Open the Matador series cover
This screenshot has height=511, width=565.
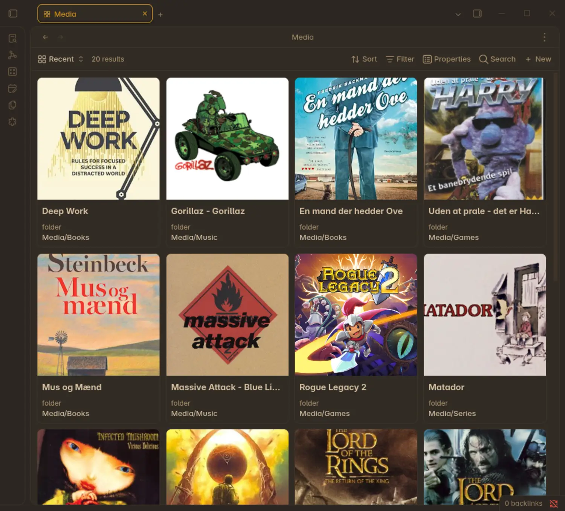point(485,315)
